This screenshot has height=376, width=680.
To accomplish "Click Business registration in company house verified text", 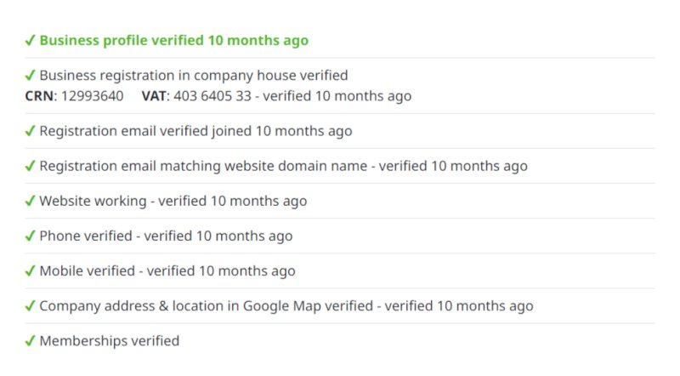I will 194,76.
